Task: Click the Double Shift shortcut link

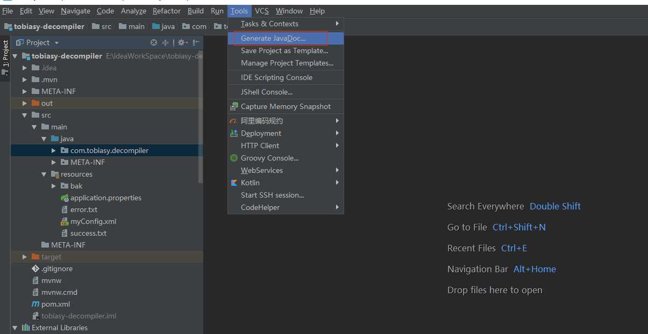Action: (555, 206)
